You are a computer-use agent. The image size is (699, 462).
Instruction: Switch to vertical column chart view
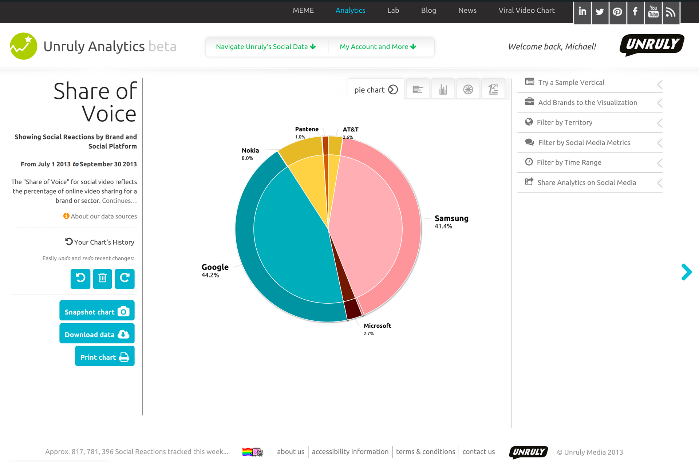point(443,89)
